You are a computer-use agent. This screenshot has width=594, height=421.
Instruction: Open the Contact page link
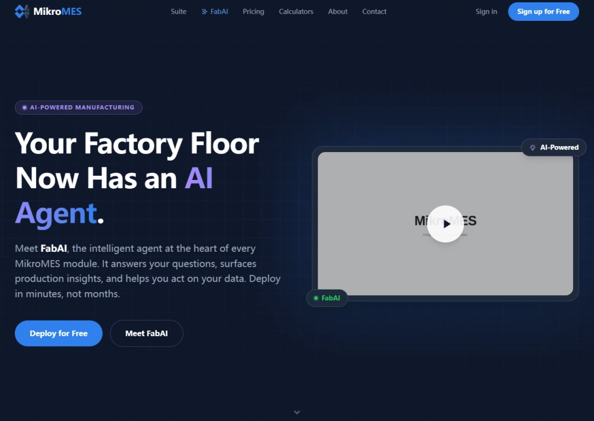coord(374,12)
